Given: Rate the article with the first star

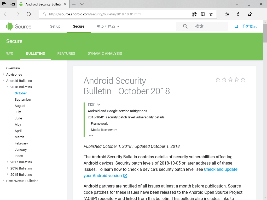Looking at the screenshot, I should coord(218,80).
